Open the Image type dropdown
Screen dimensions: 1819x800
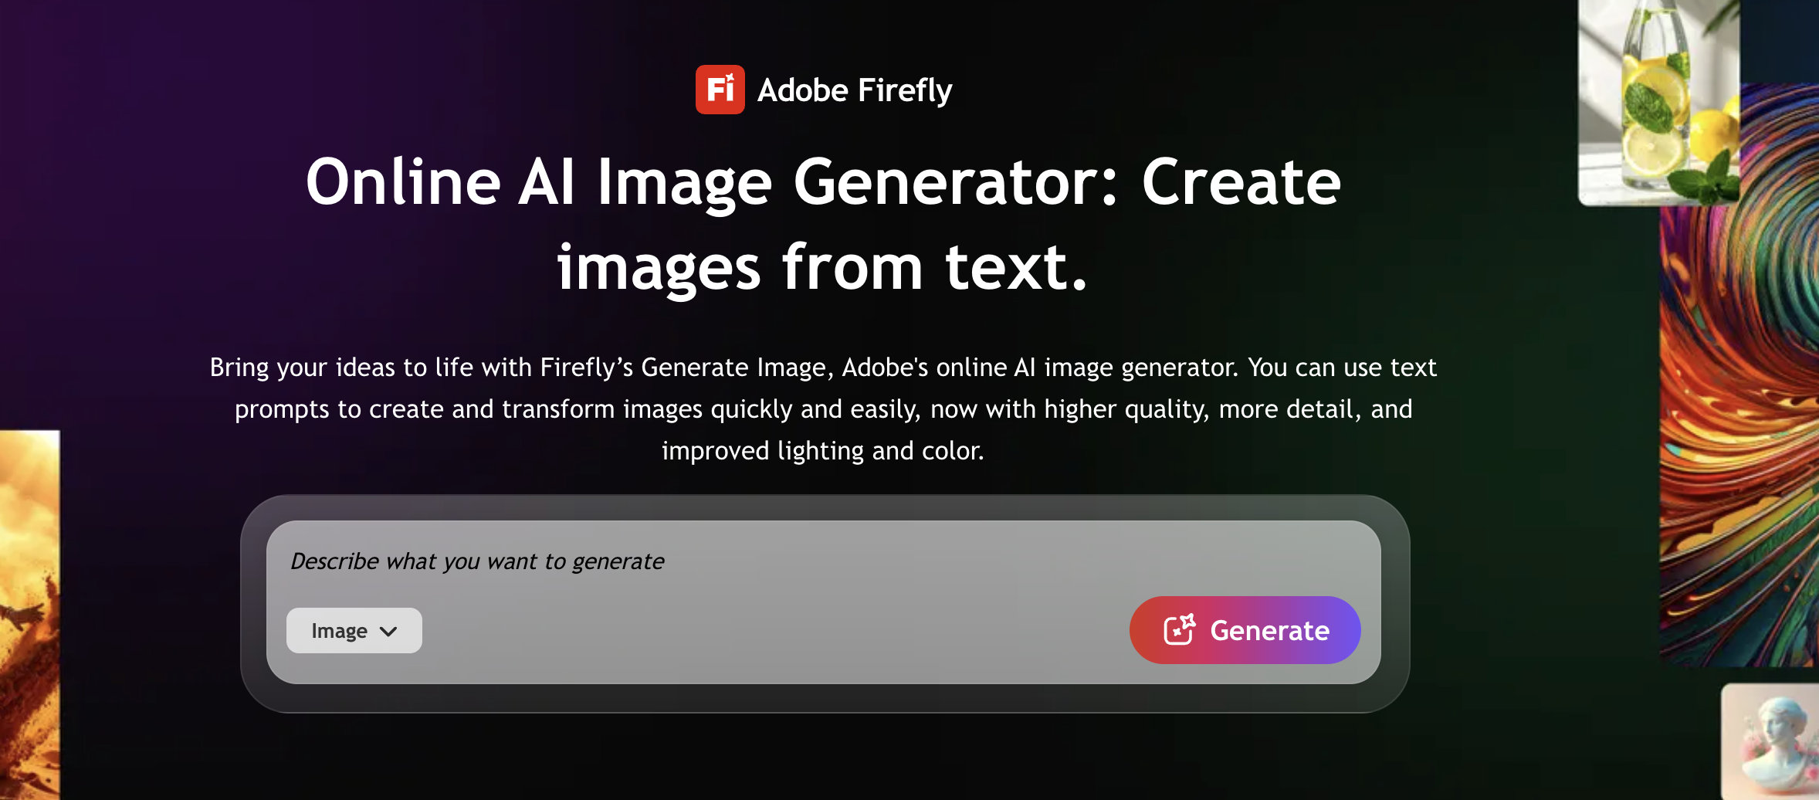[354, 630]
